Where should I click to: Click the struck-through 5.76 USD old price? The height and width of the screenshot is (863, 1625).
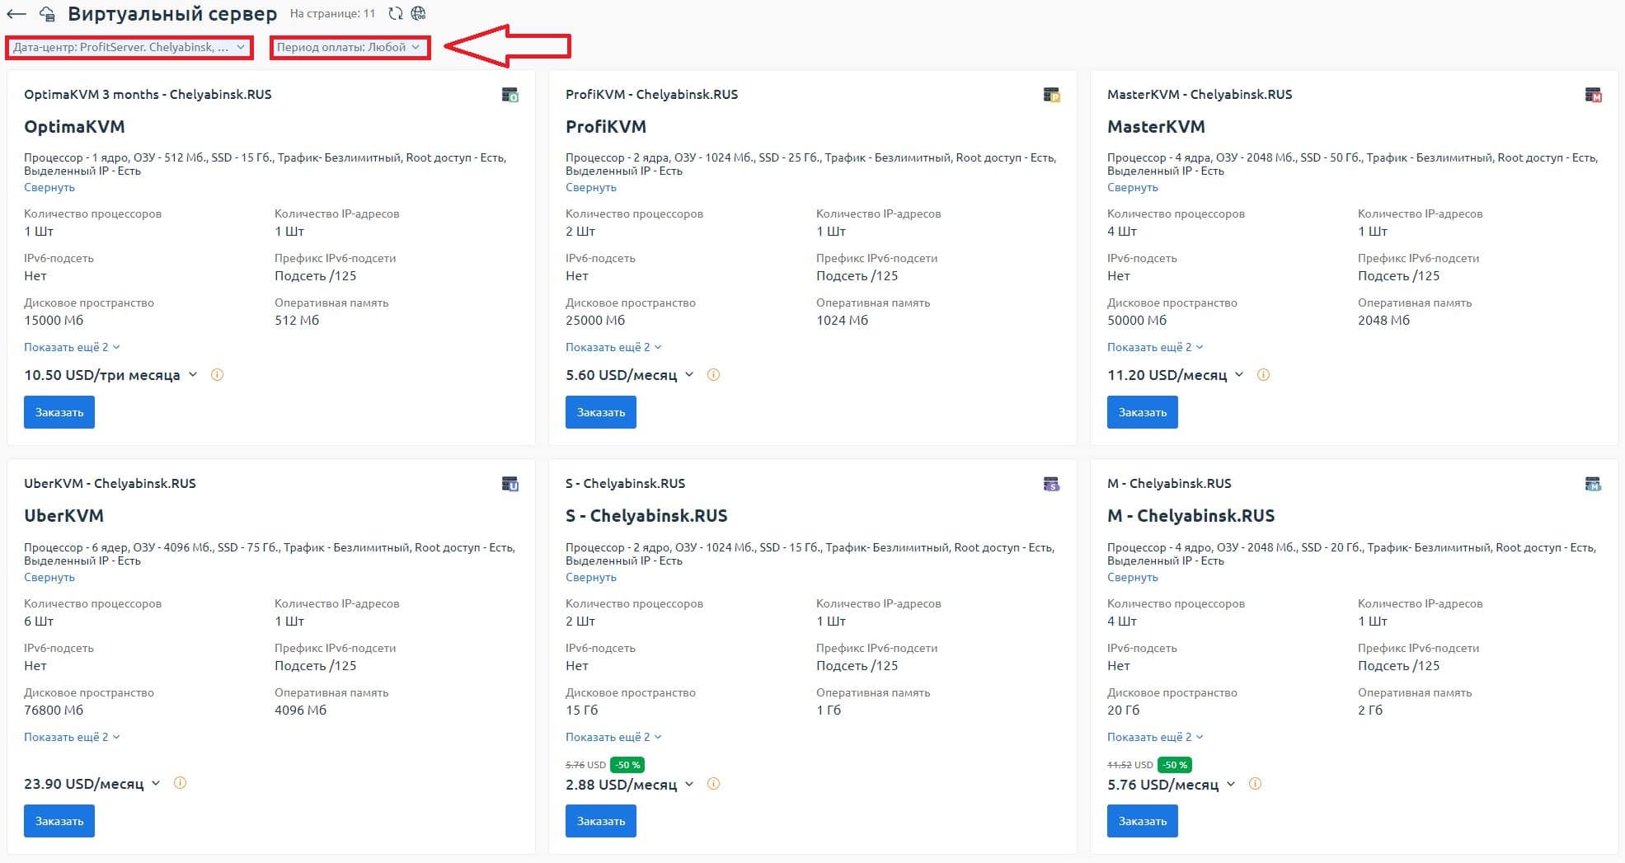tap(585, 765)
